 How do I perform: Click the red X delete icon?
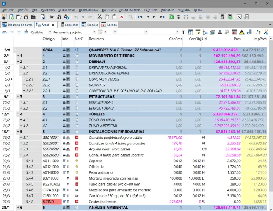click(x=121, y=17)
